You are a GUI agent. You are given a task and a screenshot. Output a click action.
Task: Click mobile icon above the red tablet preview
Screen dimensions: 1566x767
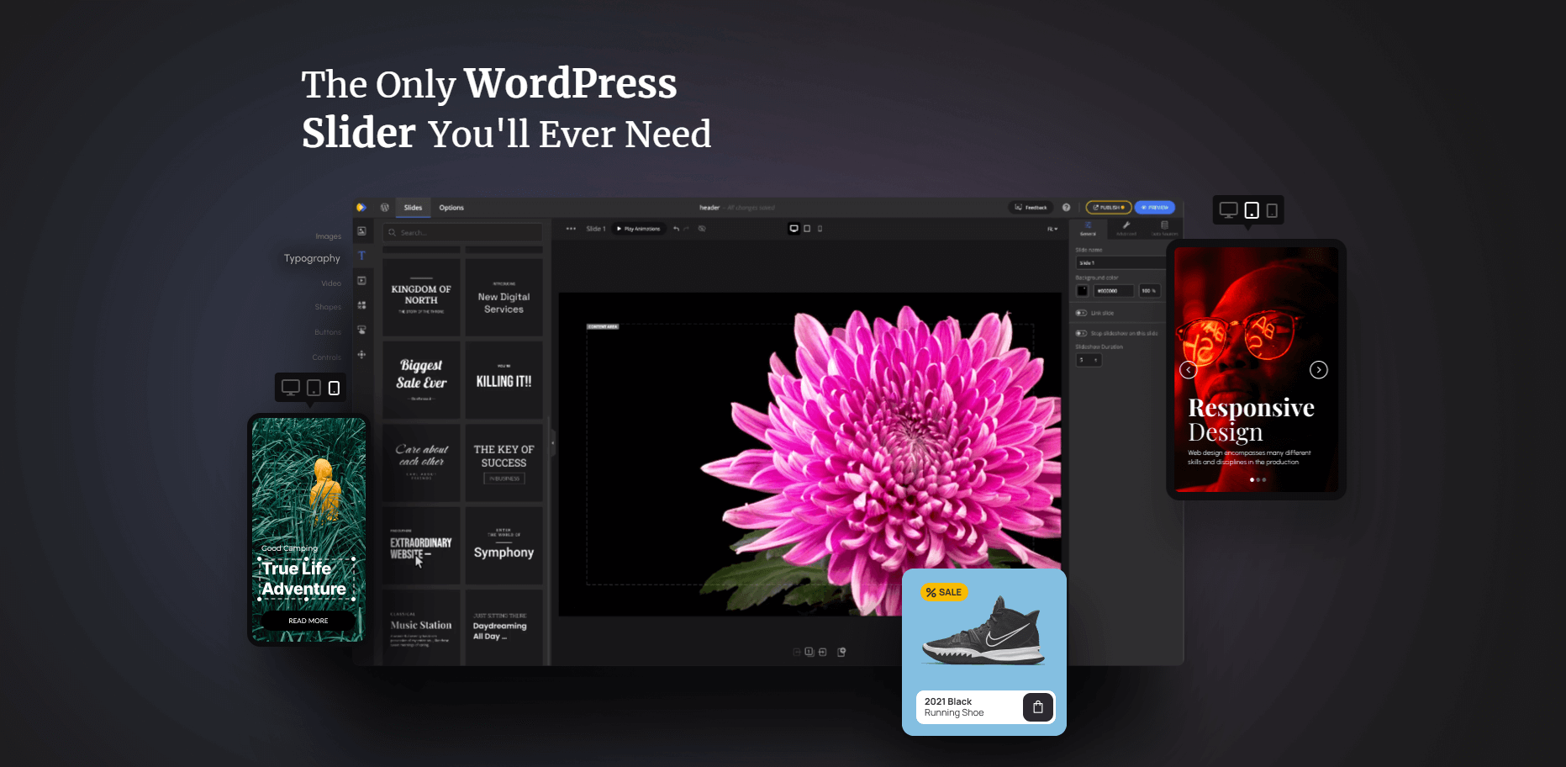[1272, 210]
